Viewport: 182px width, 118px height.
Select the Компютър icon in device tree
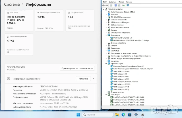109,51
